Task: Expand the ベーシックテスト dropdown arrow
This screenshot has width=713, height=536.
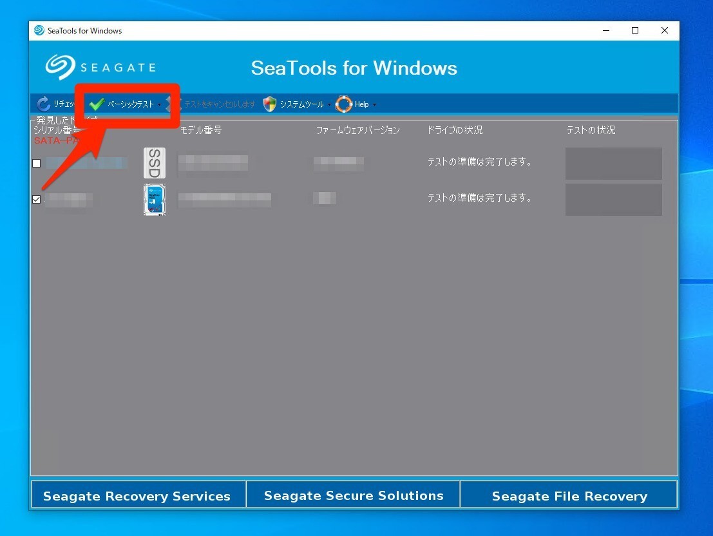Action: [159, 104]
